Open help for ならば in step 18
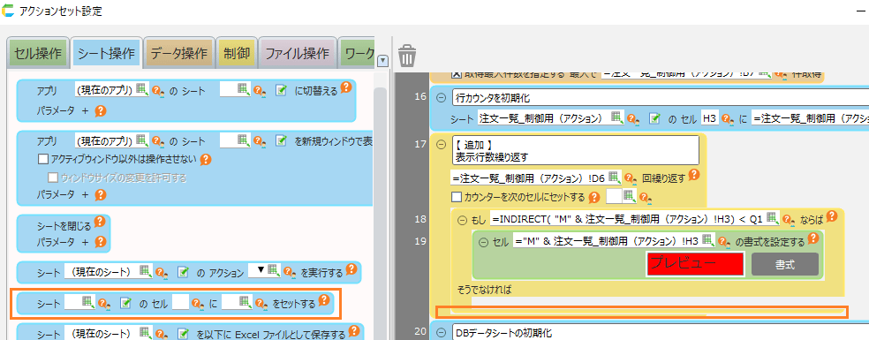869x340 pixels. [831, 216]
